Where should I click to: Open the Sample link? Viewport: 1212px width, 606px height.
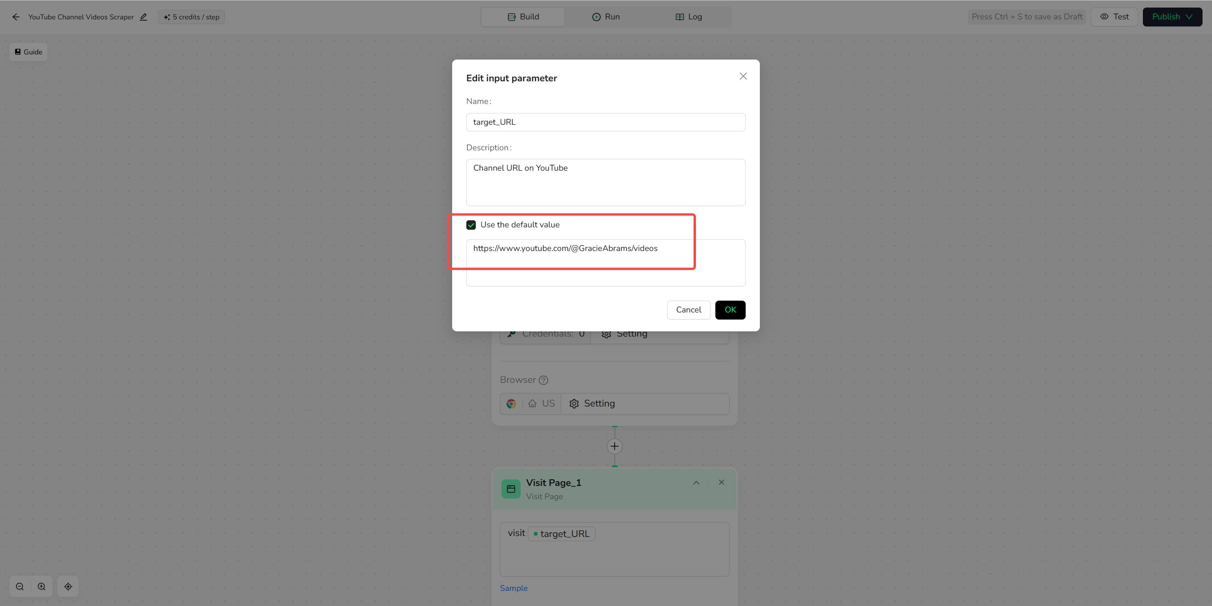[514, 588]
